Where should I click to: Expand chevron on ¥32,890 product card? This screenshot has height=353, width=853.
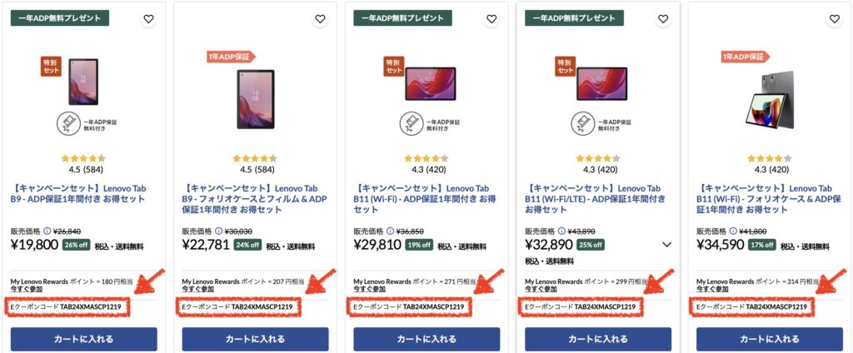pos(666,245)
